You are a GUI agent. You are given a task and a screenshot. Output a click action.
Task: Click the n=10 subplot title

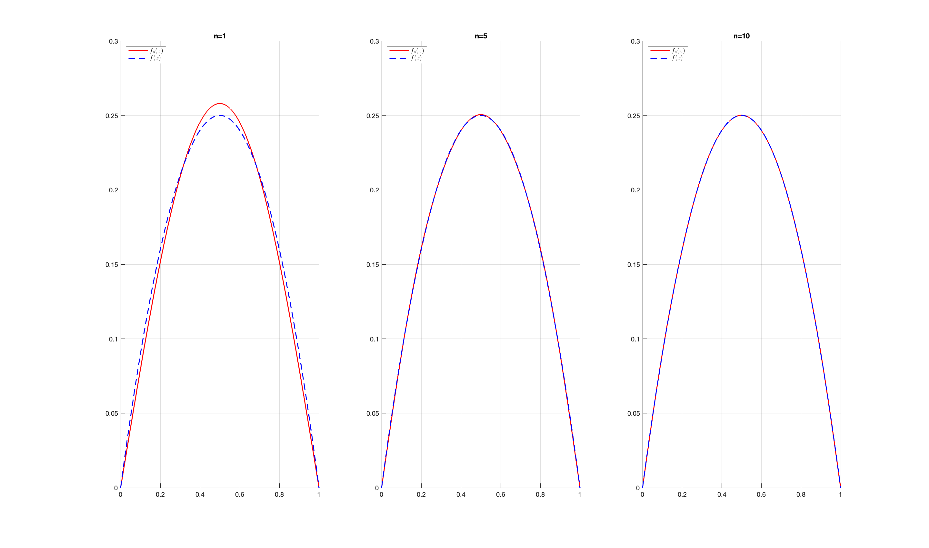[741, 36]
